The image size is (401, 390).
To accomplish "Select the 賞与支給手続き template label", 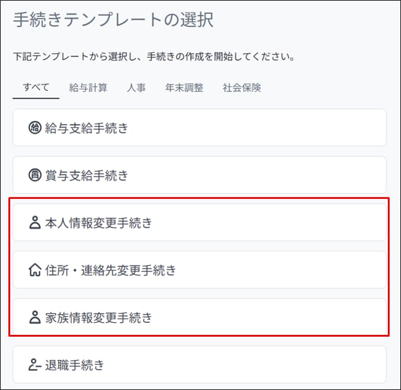I will pos(86,176).
